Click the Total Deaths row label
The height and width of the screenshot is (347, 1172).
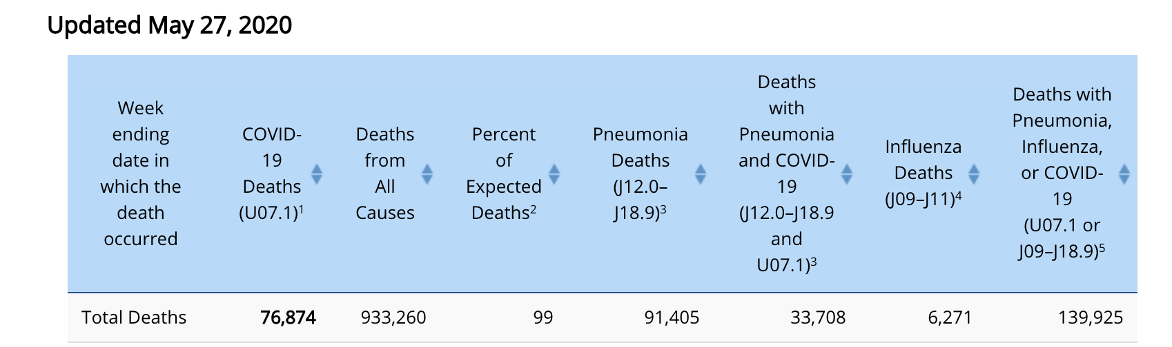point(134,317)
